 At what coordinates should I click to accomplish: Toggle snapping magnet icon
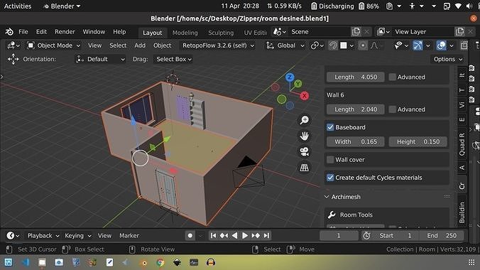[333, 45]
